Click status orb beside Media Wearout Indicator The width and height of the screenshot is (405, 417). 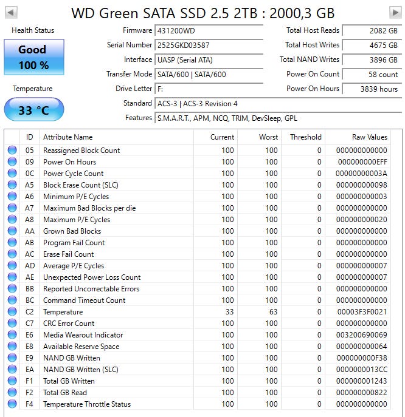click(12, 335)
